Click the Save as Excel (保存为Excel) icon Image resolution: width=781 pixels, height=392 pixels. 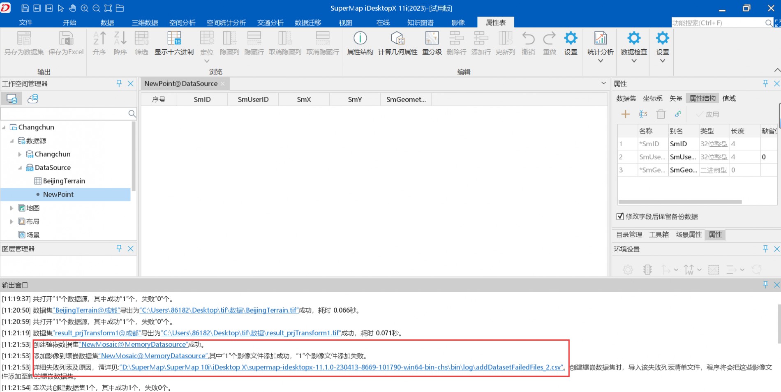[66, 38]
